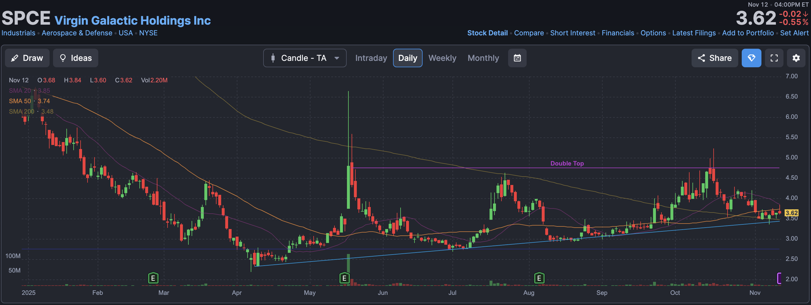Screen dimensions: 811x305
Task: Open the Financials link
Action: coord(618,33)
